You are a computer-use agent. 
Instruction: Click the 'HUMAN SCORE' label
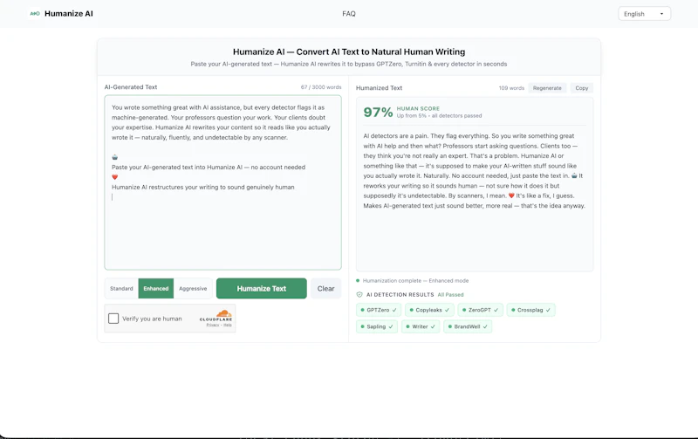pyautogui.click(x=418, y=108)
